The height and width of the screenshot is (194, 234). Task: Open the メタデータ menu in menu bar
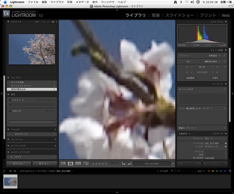coord(82,2)
